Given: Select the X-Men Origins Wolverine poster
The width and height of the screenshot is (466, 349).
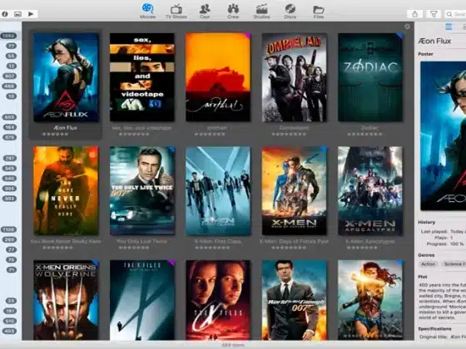Looking at the screenshot, I should point(66,300).
